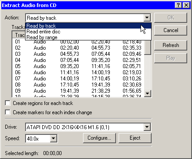The height and width of the screenshot is (159, 192).
Task: Click the Action field text 'Read by track'
Action: tap(42, 18)
